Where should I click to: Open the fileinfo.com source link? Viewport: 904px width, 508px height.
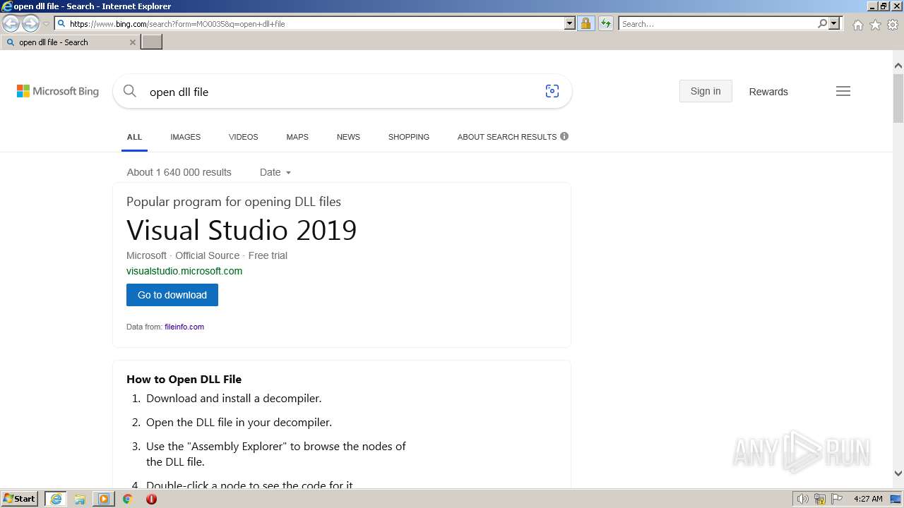[184, 327]
